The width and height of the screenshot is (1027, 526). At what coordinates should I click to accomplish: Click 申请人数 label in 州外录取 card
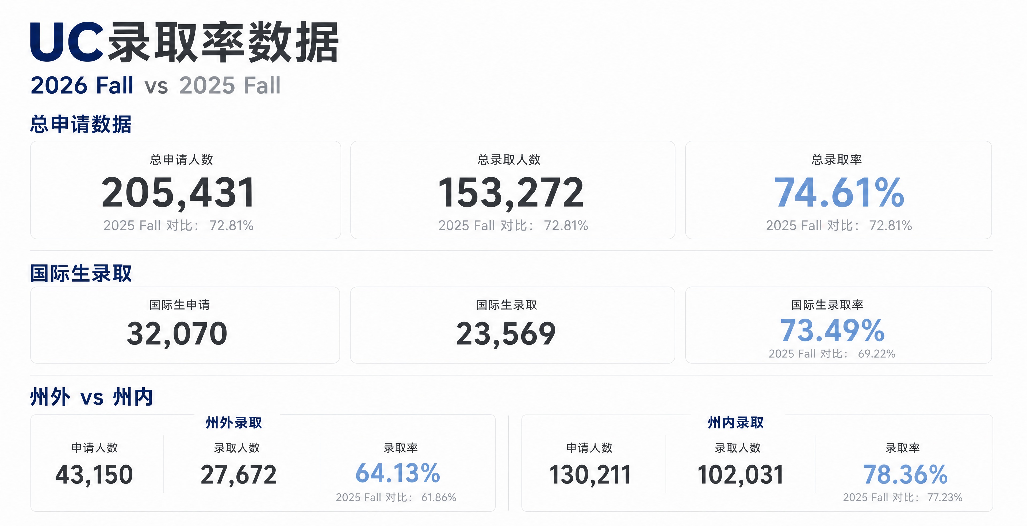(x=94, y=448)
